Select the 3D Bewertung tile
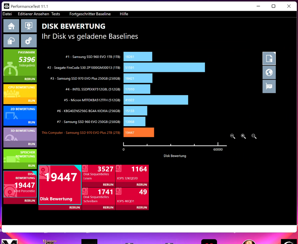 [20, 134]
